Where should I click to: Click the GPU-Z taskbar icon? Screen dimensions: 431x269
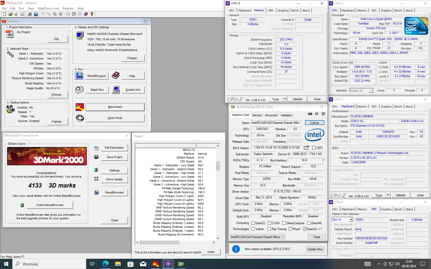click(181, 264)
